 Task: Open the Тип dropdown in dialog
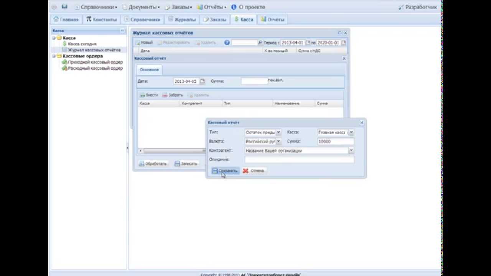(279, 132)
